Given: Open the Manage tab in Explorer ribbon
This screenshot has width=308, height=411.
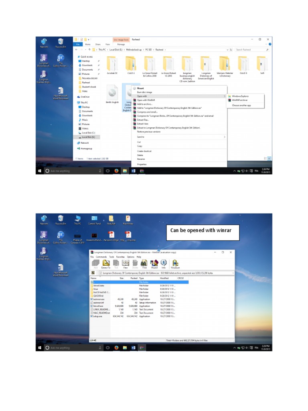Looking at the screenshot, I should [x=121, y=44].
